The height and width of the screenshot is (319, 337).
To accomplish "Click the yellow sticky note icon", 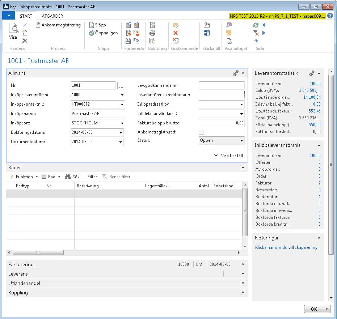I will 229,33.
